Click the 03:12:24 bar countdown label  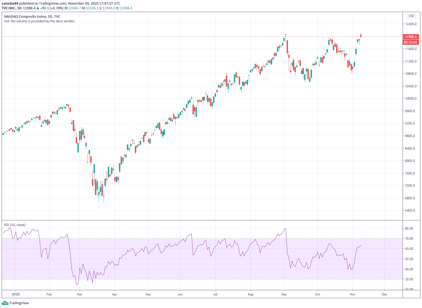pos(410,42)
